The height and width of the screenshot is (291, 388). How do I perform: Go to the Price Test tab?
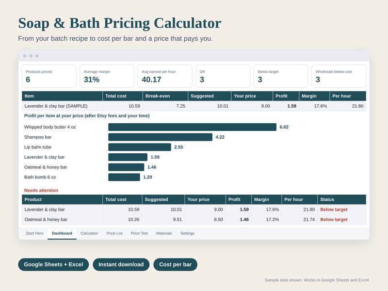(139, 233)
